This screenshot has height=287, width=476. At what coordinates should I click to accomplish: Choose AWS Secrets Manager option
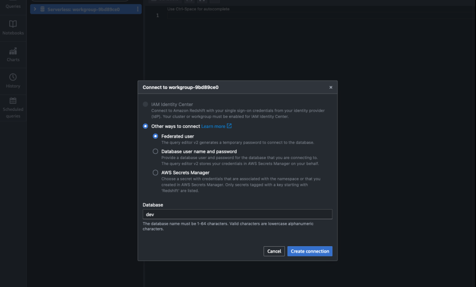point(155,172)
